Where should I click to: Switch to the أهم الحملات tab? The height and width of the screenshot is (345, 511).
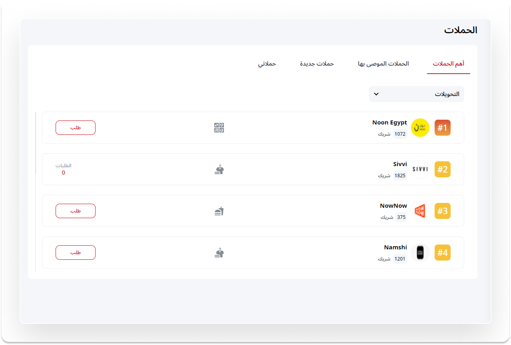point(449,64)
